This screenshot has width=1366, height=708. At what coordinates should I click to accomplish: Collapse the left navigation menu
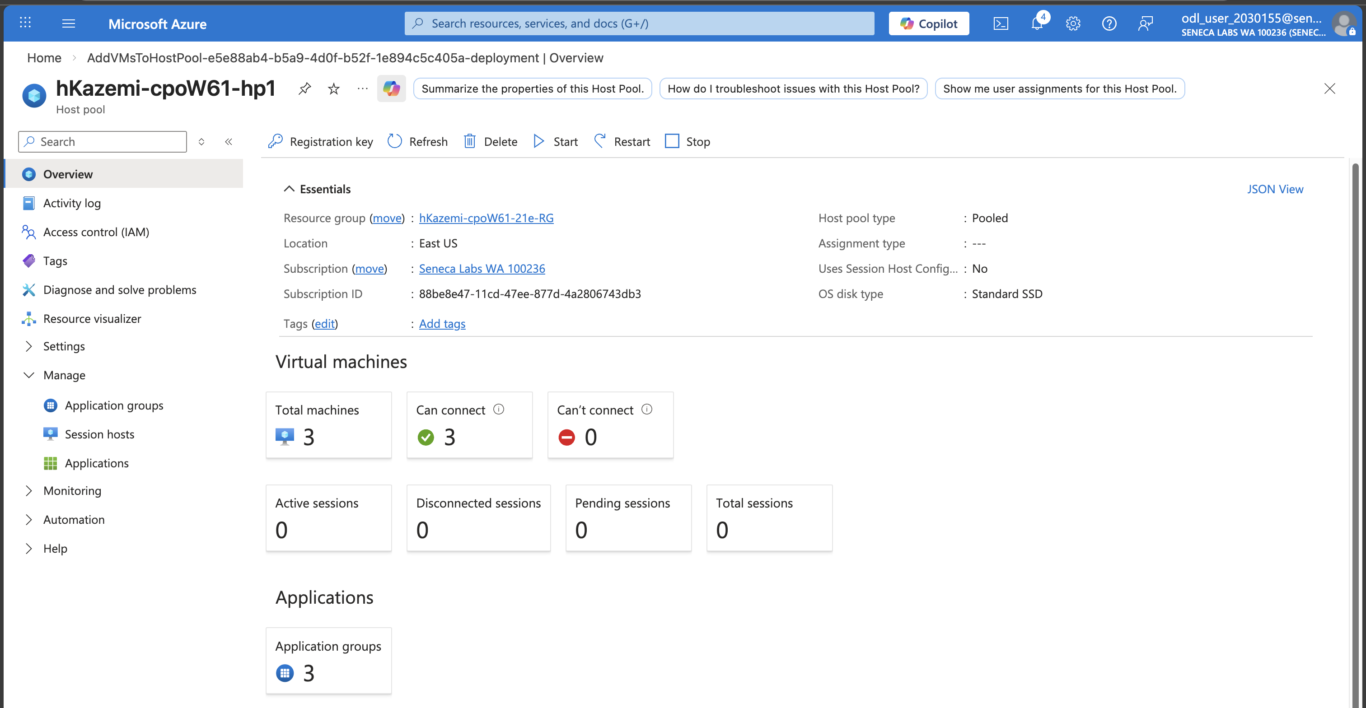pyautogui.click(x=229, y=141)
